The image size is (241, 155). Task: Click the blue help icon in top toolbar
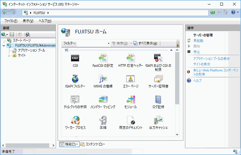(x=233, y=12)
